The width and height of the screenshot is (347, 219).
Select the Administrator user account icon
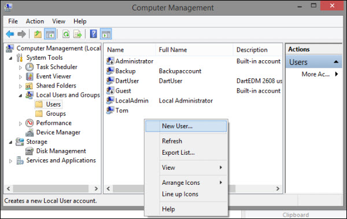click(110, 61)
